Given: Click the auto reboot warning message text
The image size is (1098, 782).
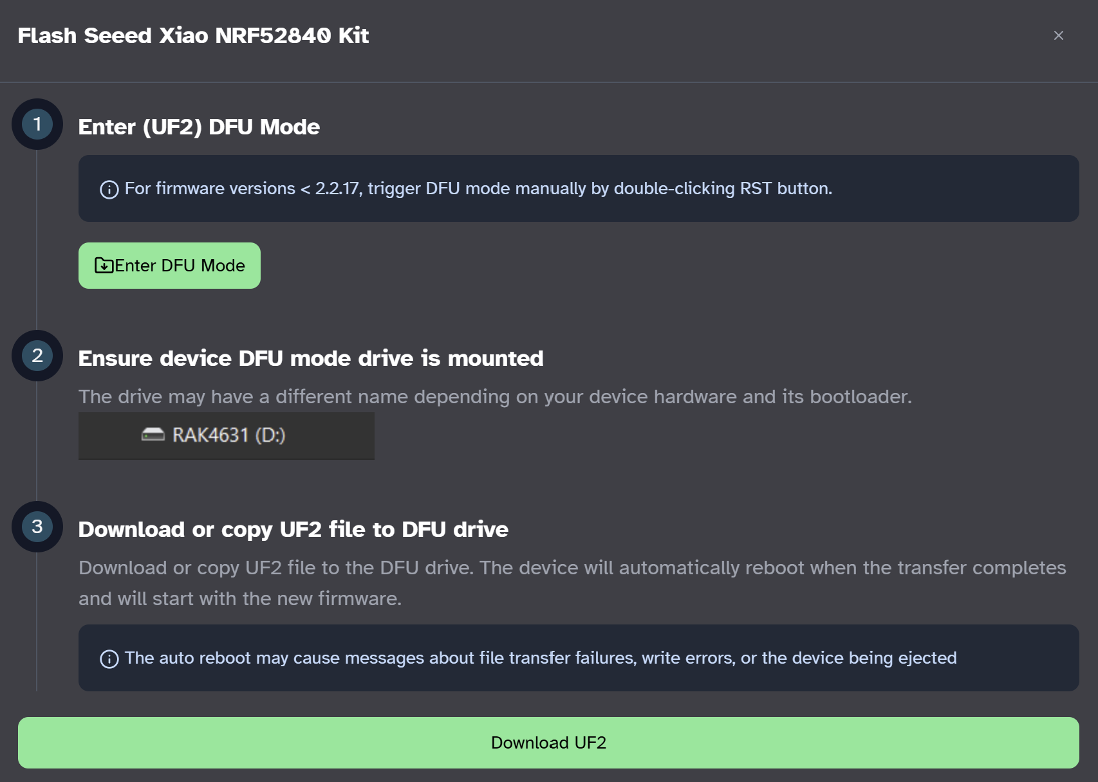Looking at the screenshot, I should (x=540, y=658).
